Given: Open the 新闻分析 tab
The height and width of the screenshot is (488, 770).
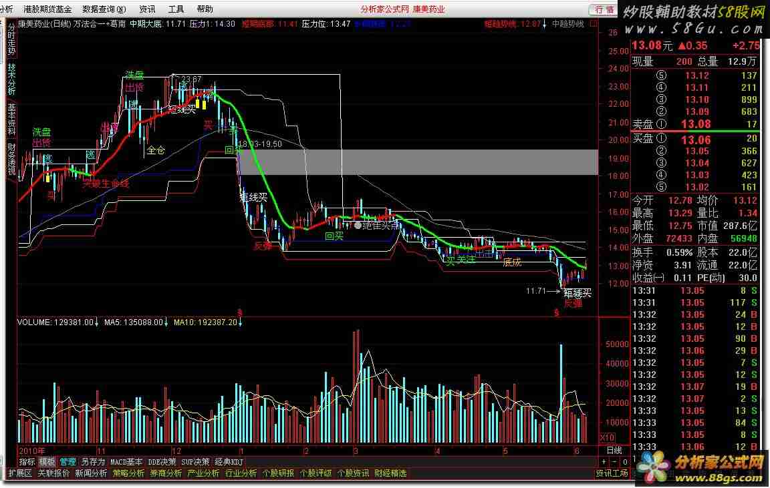Looking at the screenshot, I should 91,473.
